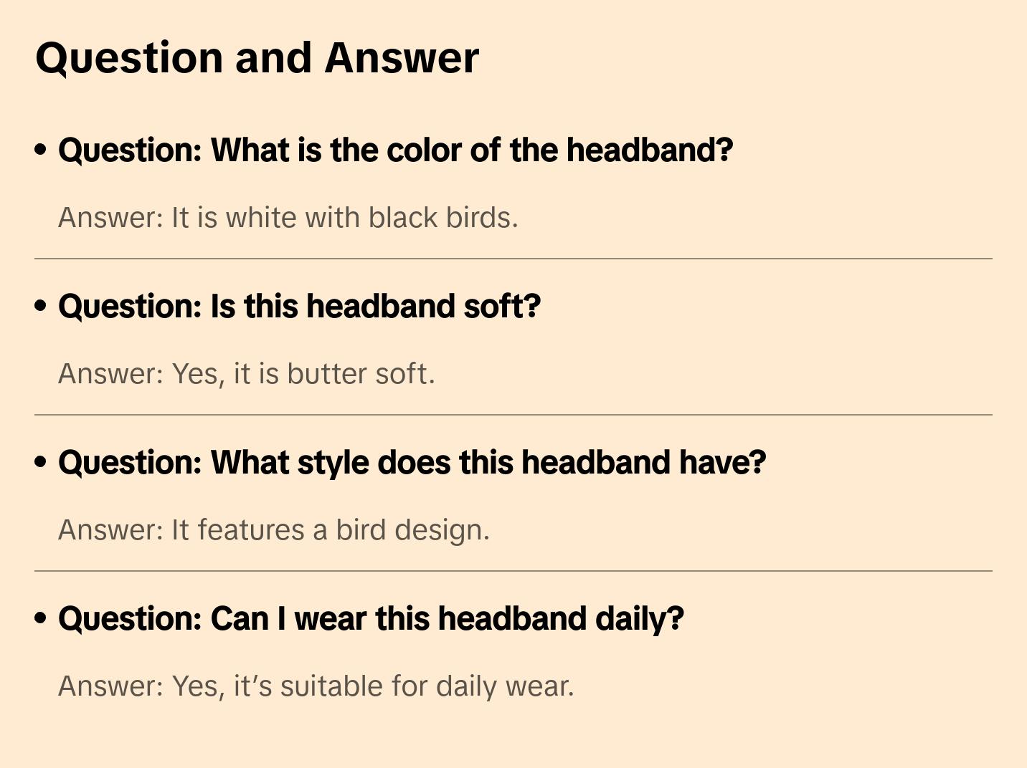This screenshot has width=1027, height=768.
Task: Click the answer "It is white with black birds."
Action: [288, 218]
